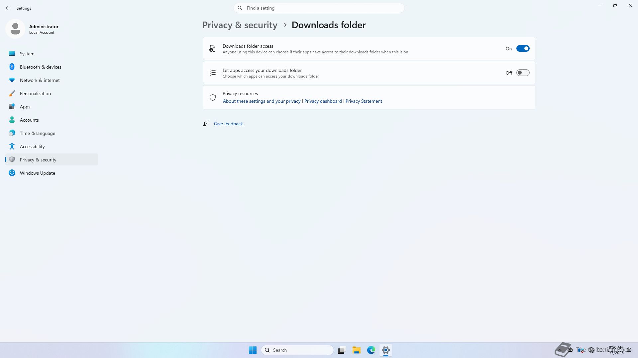This screenshot has width=638, height=358.
Task: Open Microsoft Edge from taskbar
Action: click(371, 350)
